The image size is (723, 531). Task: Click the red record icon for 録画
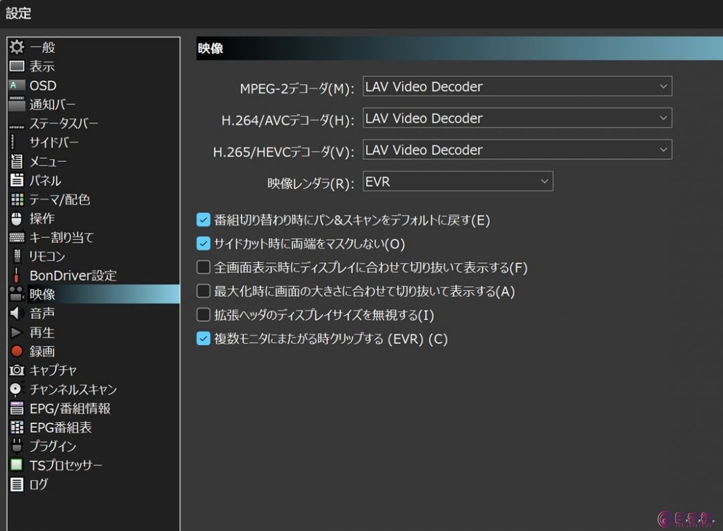point(17,351)
